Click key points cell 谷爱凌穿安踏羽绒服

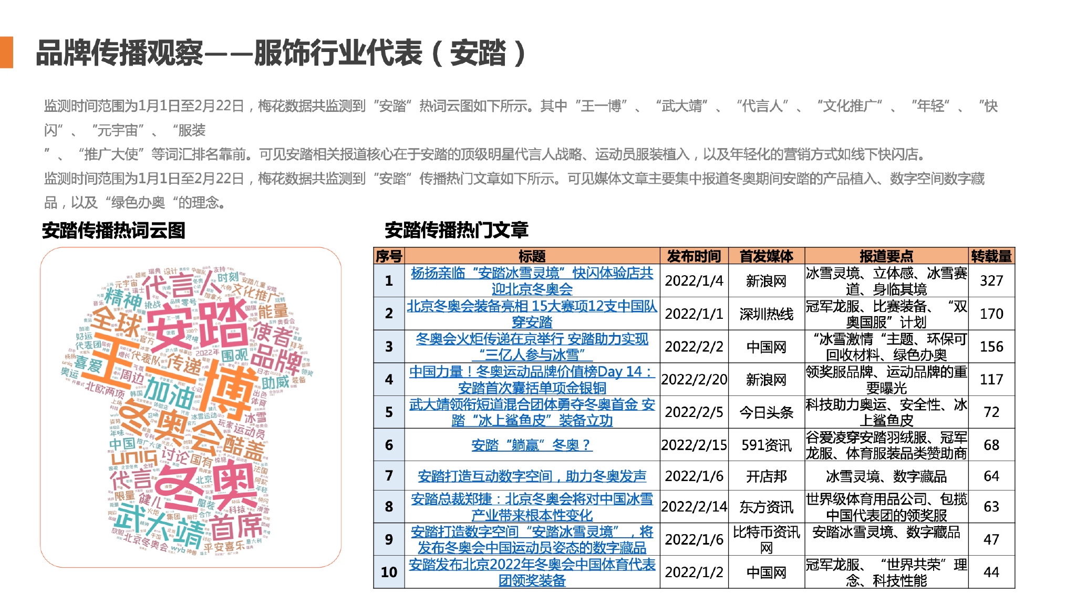pos(886,445)
